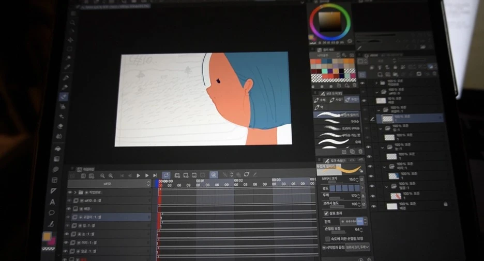This screenshot has height=261, width=484.
Task: Hide the layer with red-striped thumbnail
Action: 372,196
